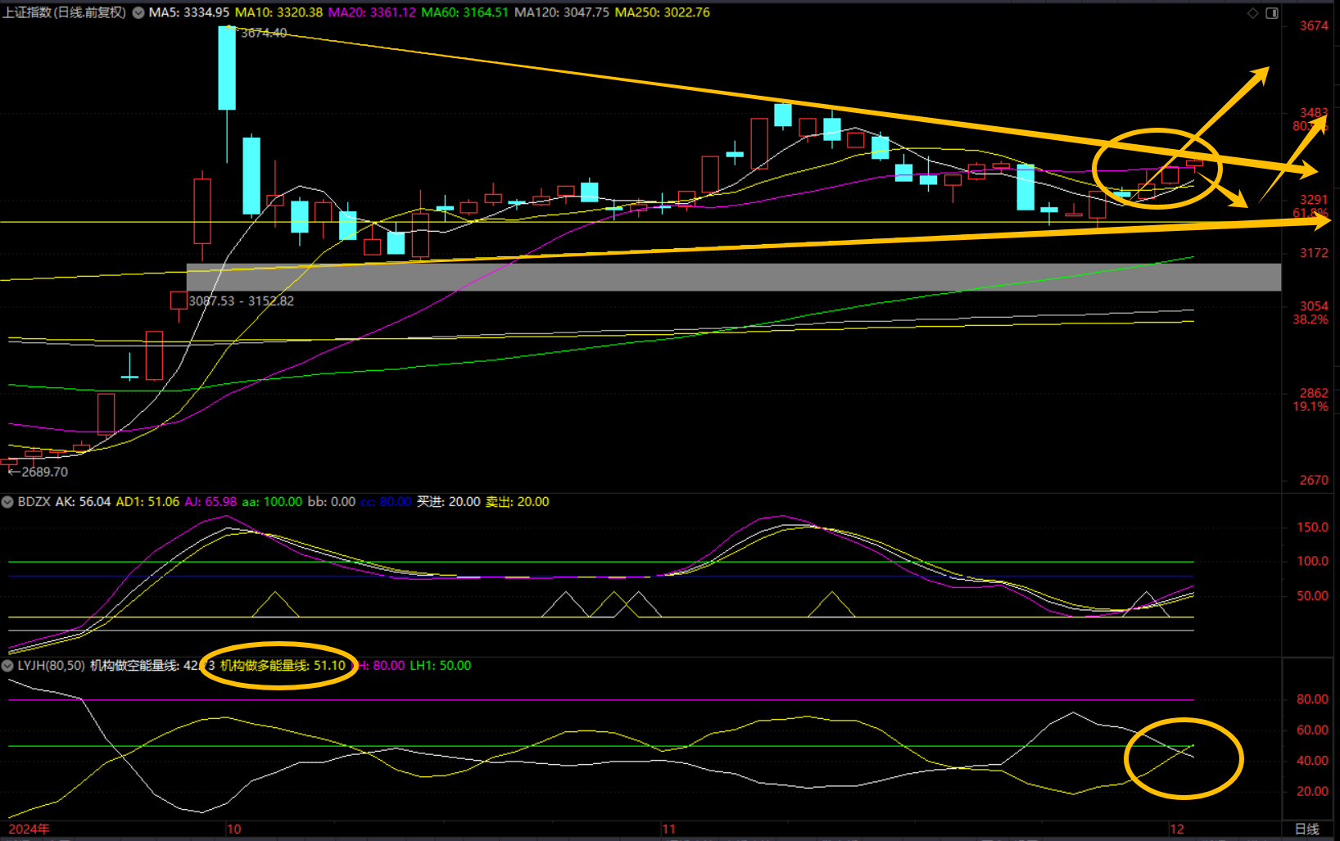
Task: Click the 机构做多能量线 value label
Action: [283, 666]
